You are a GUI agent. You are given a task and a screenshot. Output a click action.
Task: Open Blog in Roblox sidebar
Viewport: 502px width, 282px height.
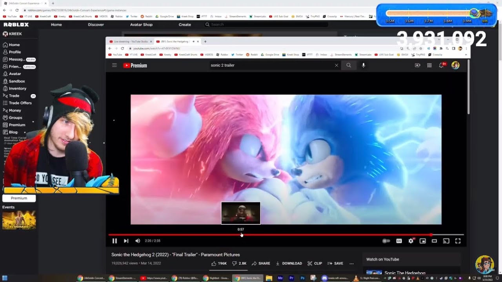point(10,132)
